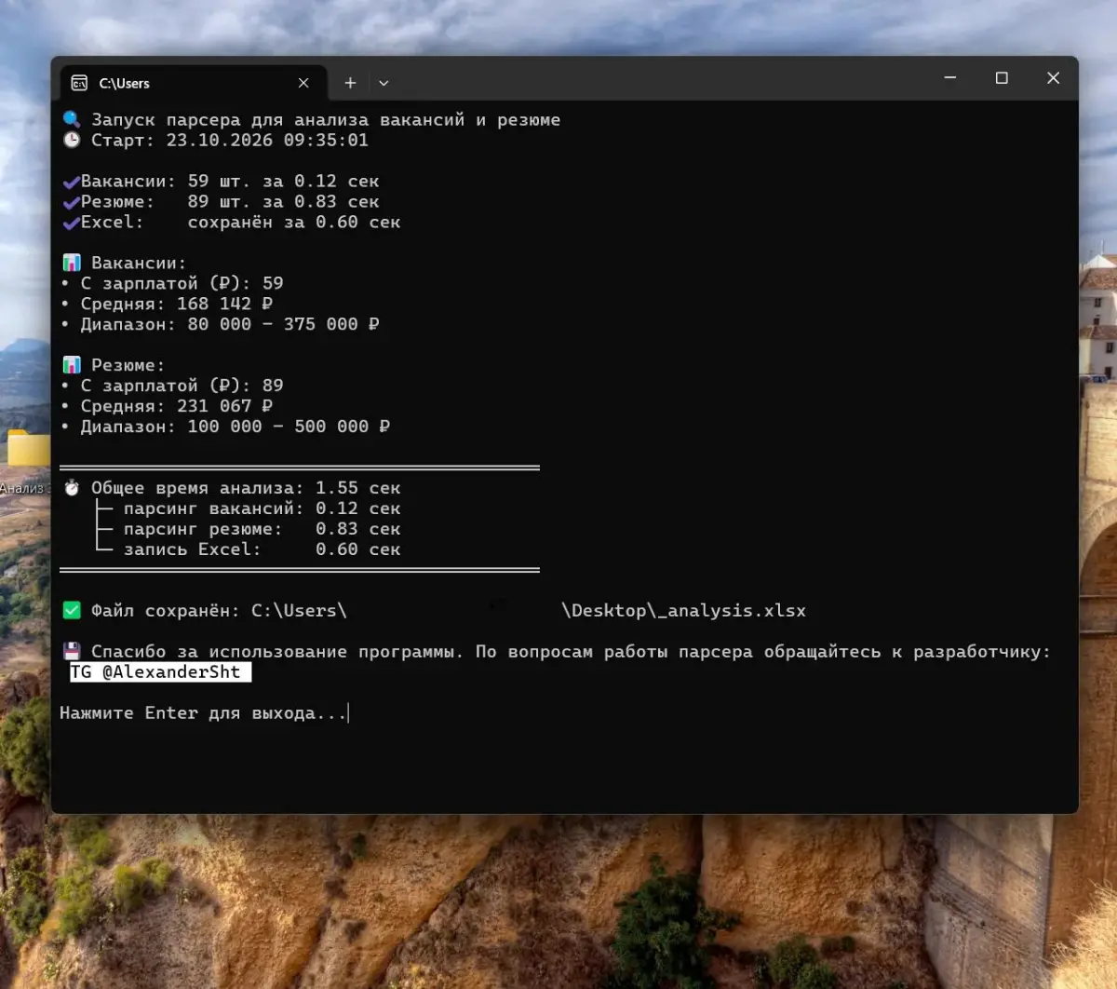Click the line Средняя: 168 142 ₽
1117x989 pixels.
click(x=167, y=304)
